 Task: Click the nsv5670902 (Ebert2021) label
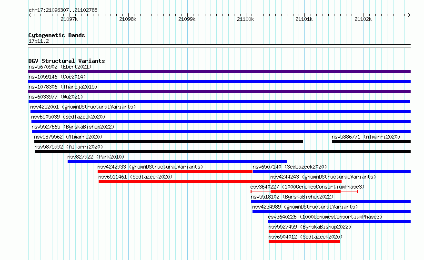(x=60, y=67)
